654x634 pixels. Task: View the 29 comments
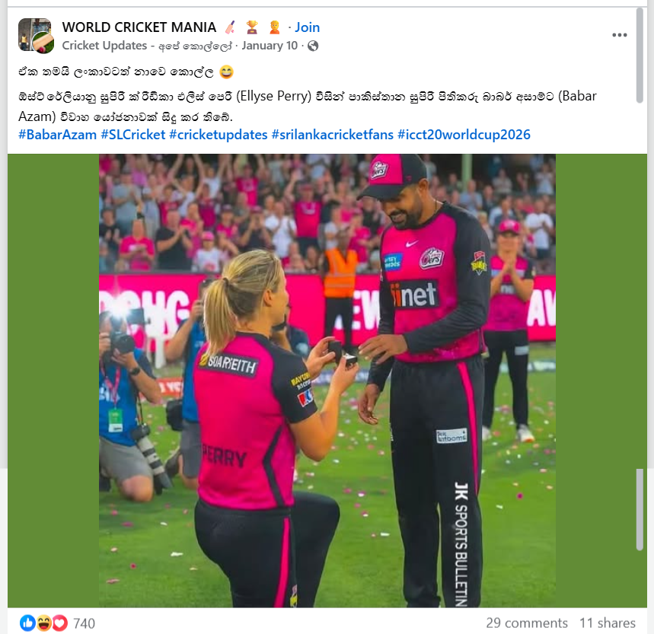(527, 623)
